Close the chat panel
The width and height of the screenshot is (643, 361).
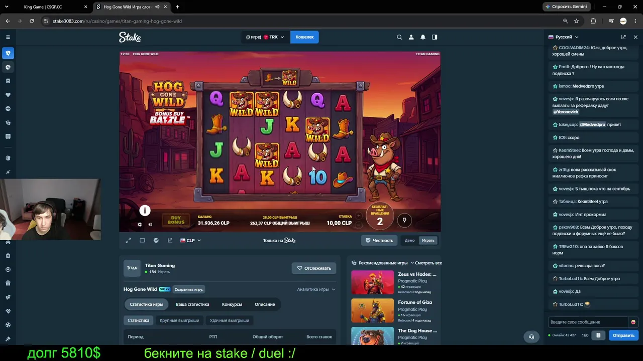click(635, 37)
